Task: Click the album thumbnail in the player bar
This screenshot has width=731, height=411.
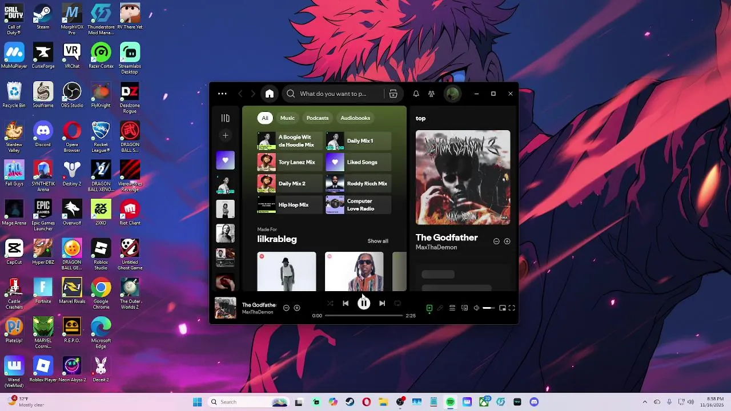Action: coord(225,308)
